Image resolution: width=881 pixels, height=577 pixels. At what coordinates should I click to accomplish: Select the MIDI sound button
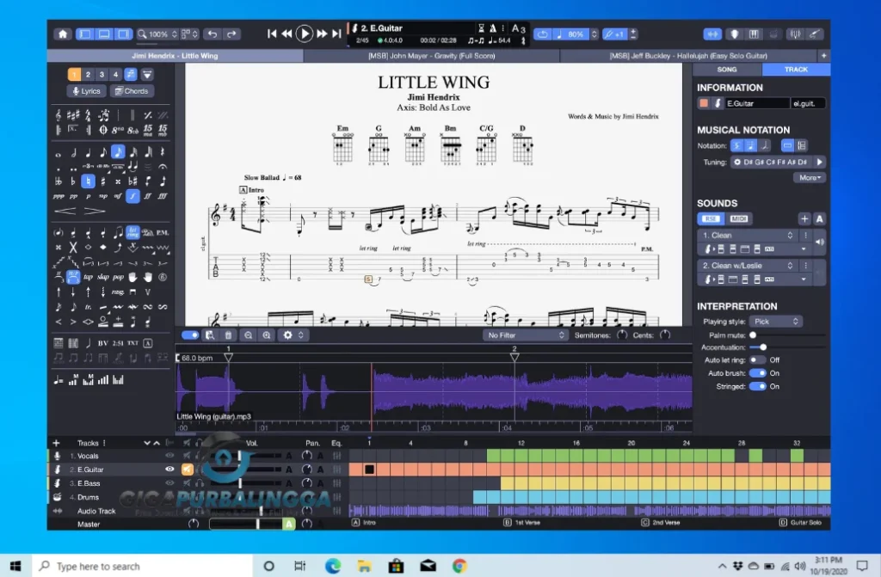(738, 218)
